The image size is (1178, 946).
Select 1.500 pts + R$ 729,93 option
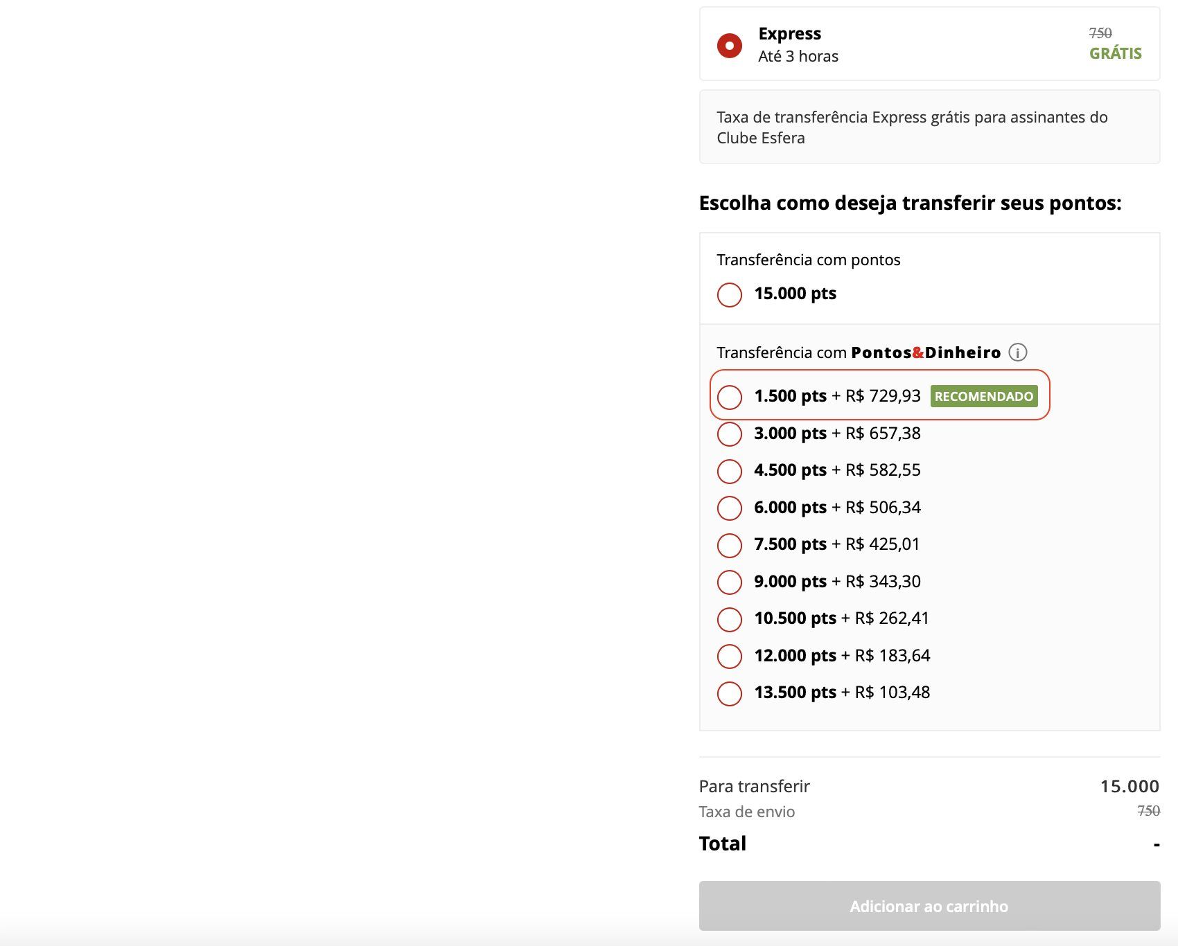[730, 397]
